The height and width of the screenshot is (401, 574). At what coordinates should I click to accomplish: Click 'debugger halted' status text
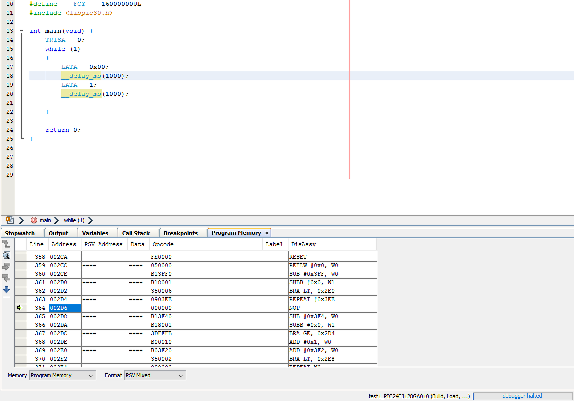522,396
